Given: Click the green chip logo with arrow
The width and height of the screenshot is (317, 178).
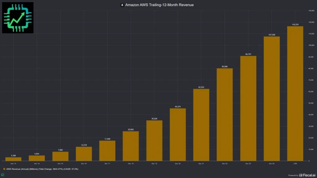Looking at the screenshot, I should point(18,18).
